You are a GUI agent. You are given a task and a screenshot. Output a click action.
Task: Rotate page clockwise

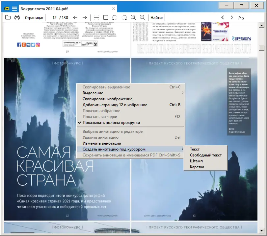(124, 17)
